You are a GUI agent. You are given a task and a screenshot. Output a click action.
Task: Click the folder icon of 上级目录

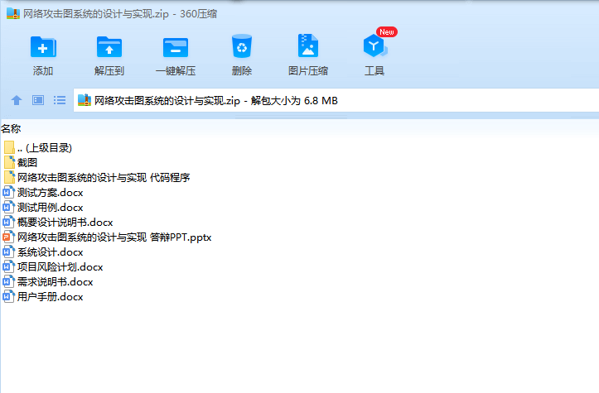click(x=10, y=147)
